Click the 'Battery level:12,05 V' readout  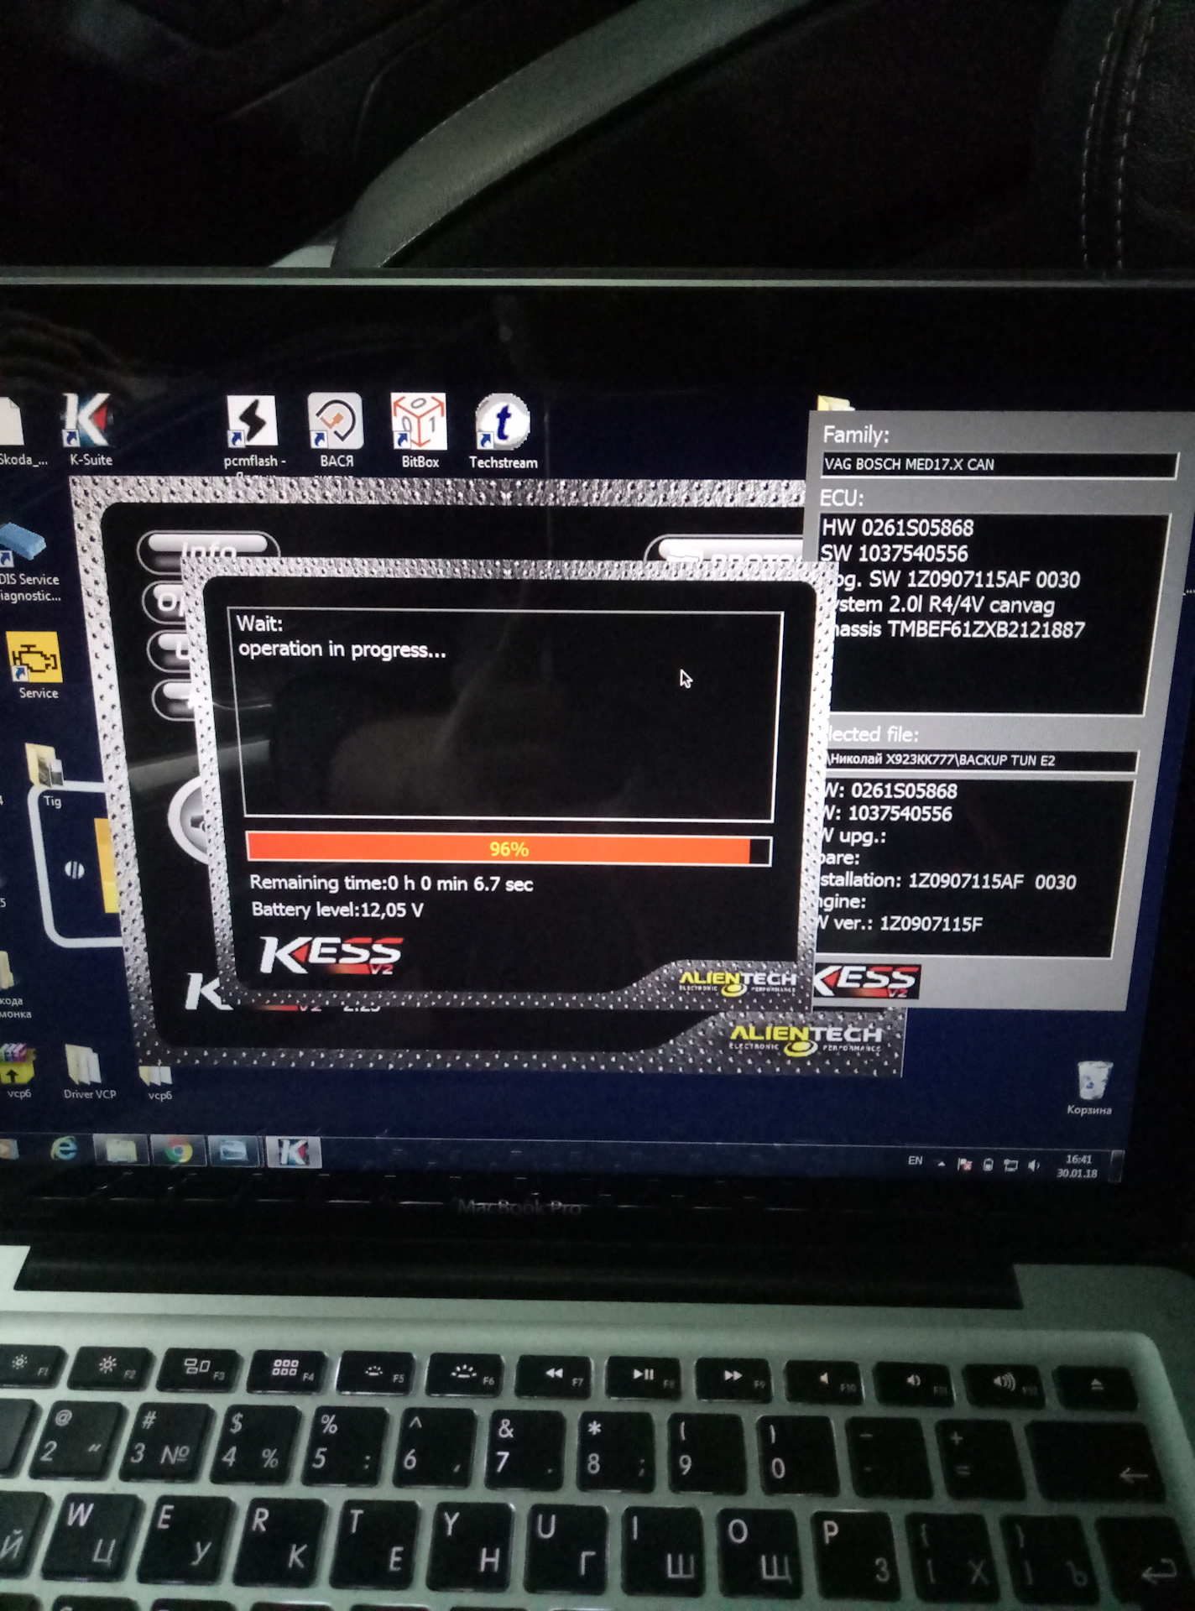[337, 910]
